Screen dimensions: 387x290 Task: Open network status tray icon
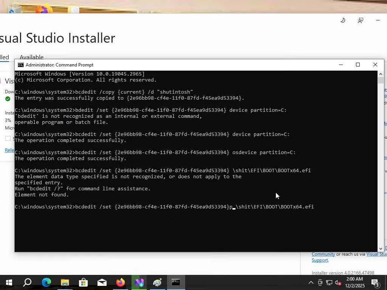(329, 282)
